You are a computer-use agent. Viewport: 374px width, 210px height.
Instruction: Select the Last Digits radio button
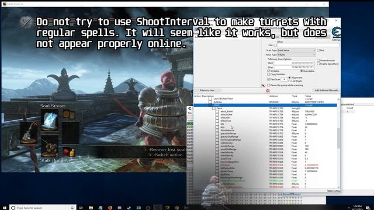tap(290, 81)
